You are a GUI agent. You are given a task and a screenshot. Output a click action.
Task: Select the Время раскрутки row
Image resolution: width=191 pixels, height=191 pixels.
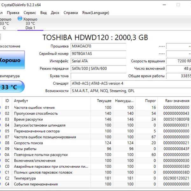pyautogui.click(x=95, y=119)
